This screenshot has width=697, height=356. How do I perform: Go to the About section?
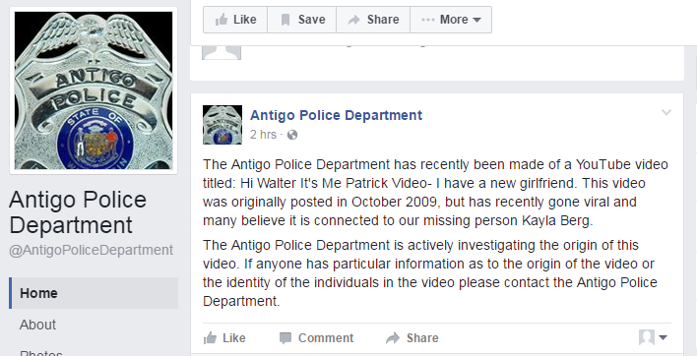(37, 325)
